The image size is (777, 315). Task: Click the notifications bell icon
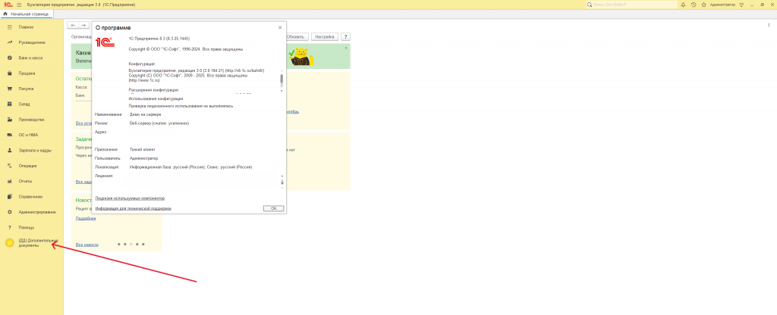point(684,5)
